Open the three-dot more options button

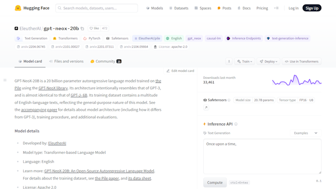coord(229,61)
